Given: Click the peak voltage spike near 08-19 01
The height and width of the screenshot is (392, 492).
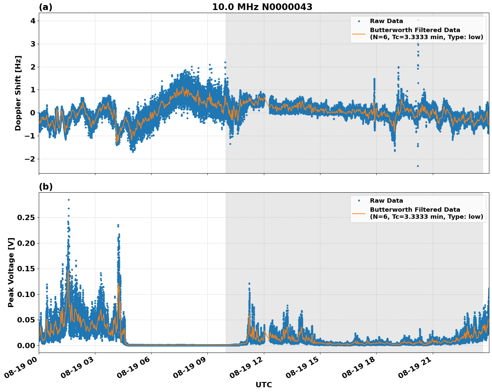Looking at the screenshot, I should point(69,217).
